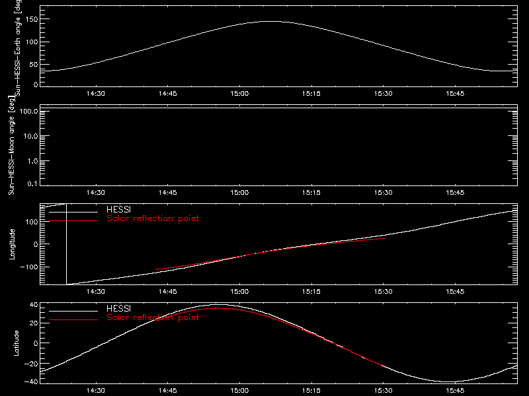529x396 pixels.
Task: Click 15:30 label under the Latitude plot
Action: point(384,391)
